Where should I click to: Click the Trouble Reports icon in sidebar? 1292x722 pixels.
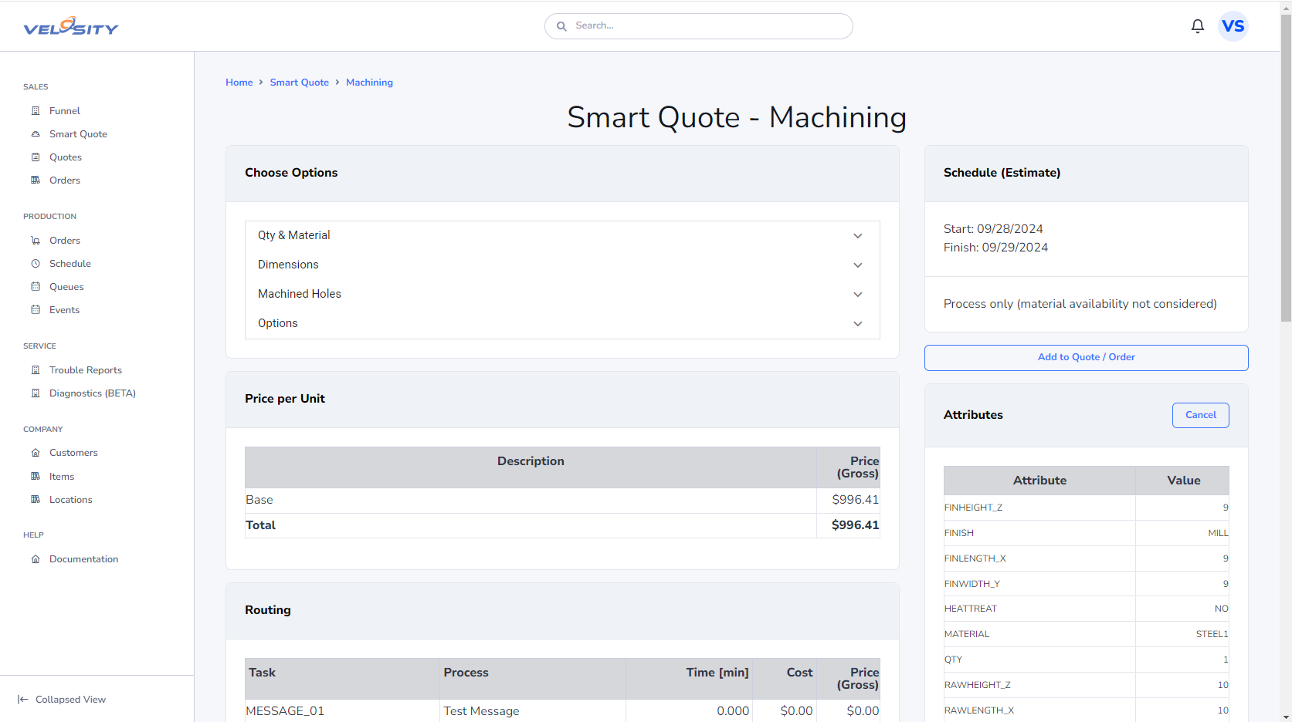pos(36,370)
